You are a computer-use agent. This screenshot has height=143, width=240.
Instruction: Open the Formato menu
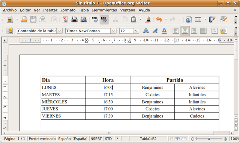click(x=68, y=10)
